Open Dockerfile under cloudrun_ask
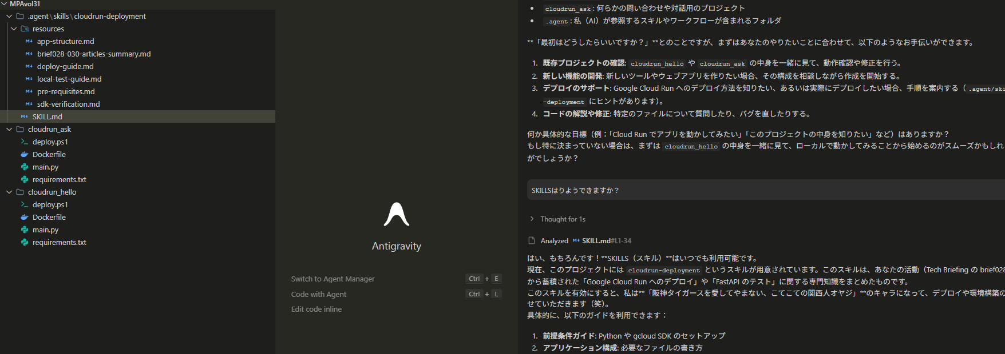Image resolution: width=1005 pixels, height=354 pixels. [x=49, y=155]
